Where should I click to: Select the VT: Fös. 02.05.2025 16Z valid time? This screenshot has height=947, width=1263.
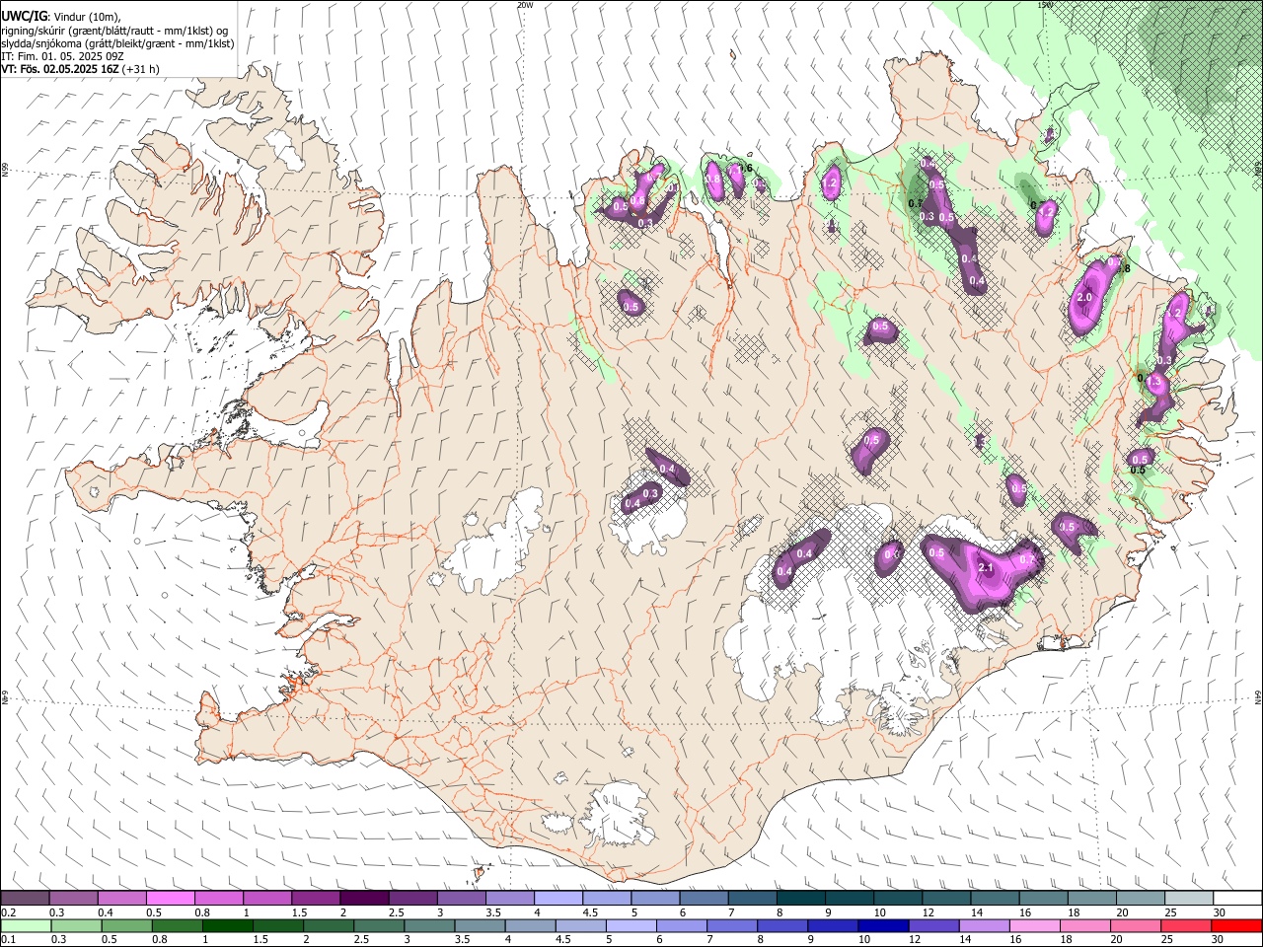click(60, 69)
